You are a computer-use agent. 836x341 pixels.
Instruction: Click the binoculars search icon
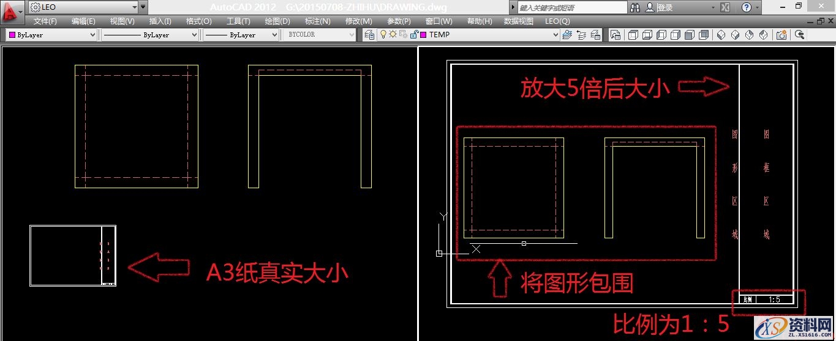click(x=635, y=7)
